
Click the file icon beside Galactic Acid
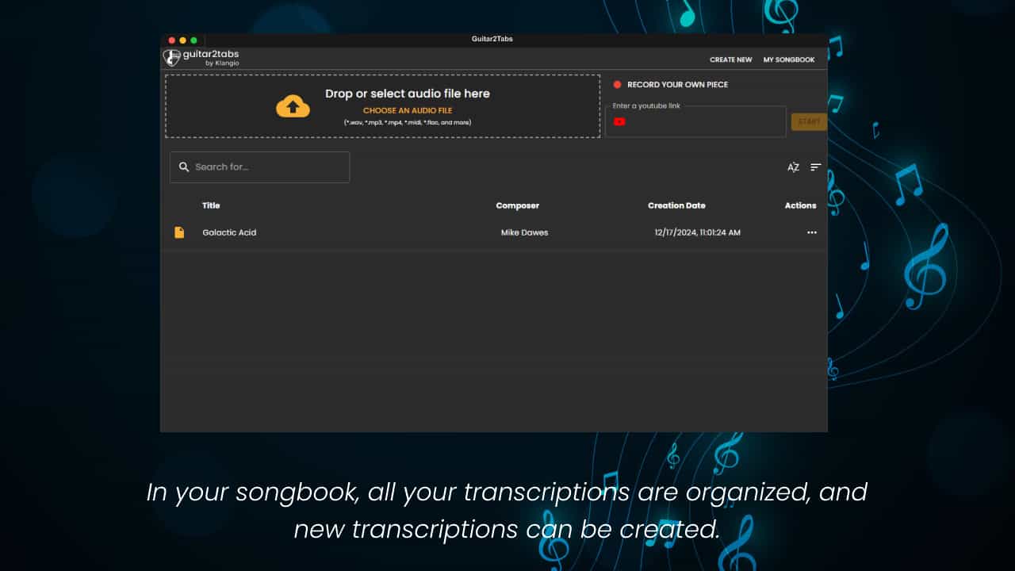pyautogui.click(x=179, y=232)
